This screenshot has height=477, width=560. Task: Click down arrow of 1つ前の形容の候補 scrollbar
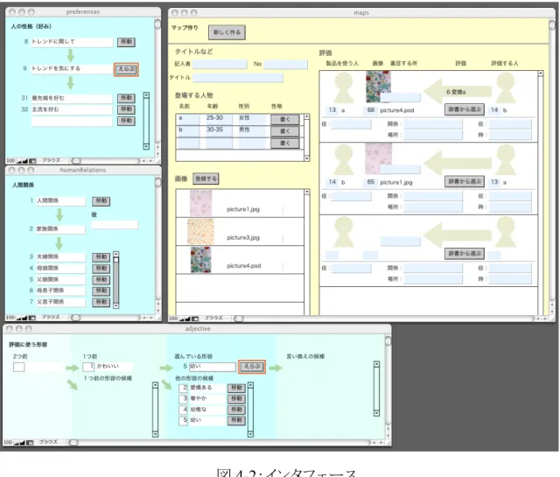[155, 434]
